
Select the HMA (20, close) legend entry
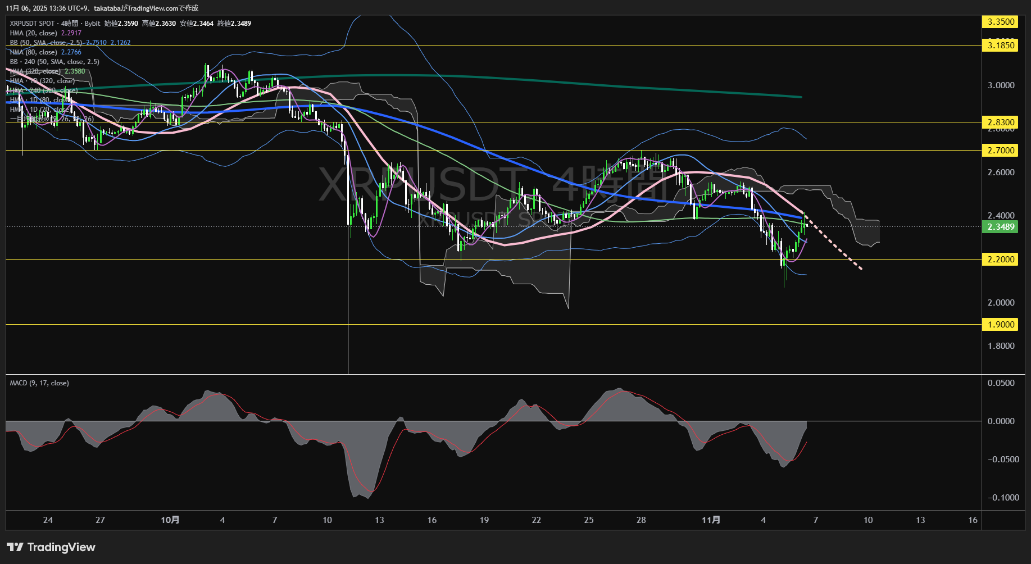[34, 33]
